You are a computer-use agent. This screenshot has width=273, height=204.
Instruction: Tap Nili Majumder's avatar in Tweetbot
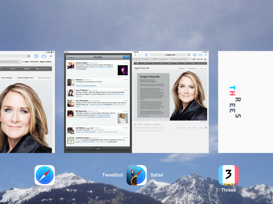pos(71,114)
